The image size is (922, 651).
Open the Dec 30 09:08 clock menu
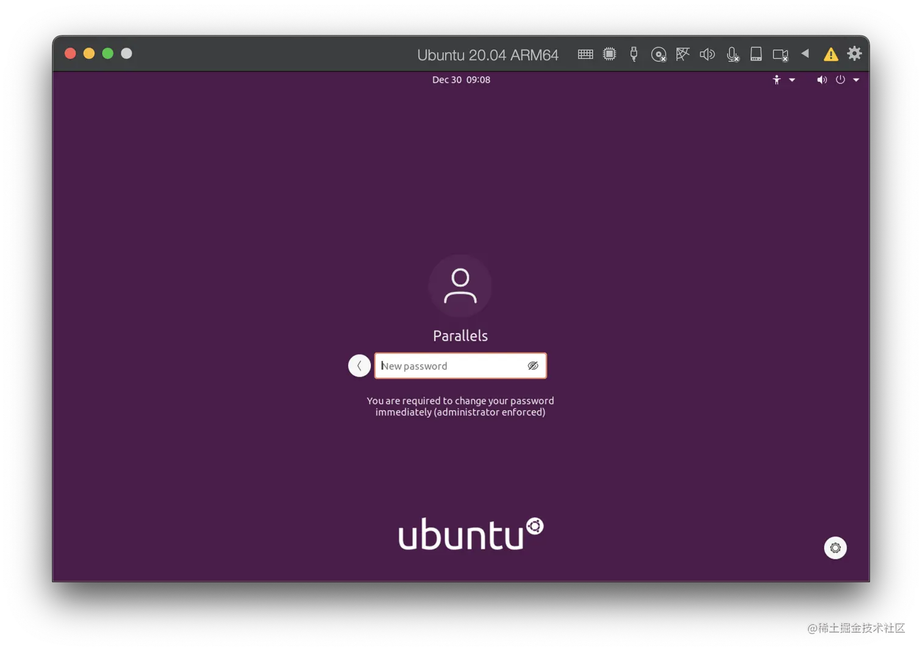coord(461,80)
